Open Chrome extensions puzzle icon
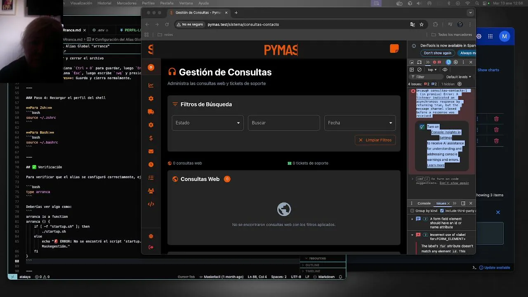Image resolution: width=528 pixels, height=297 pixels. point(435,24)
